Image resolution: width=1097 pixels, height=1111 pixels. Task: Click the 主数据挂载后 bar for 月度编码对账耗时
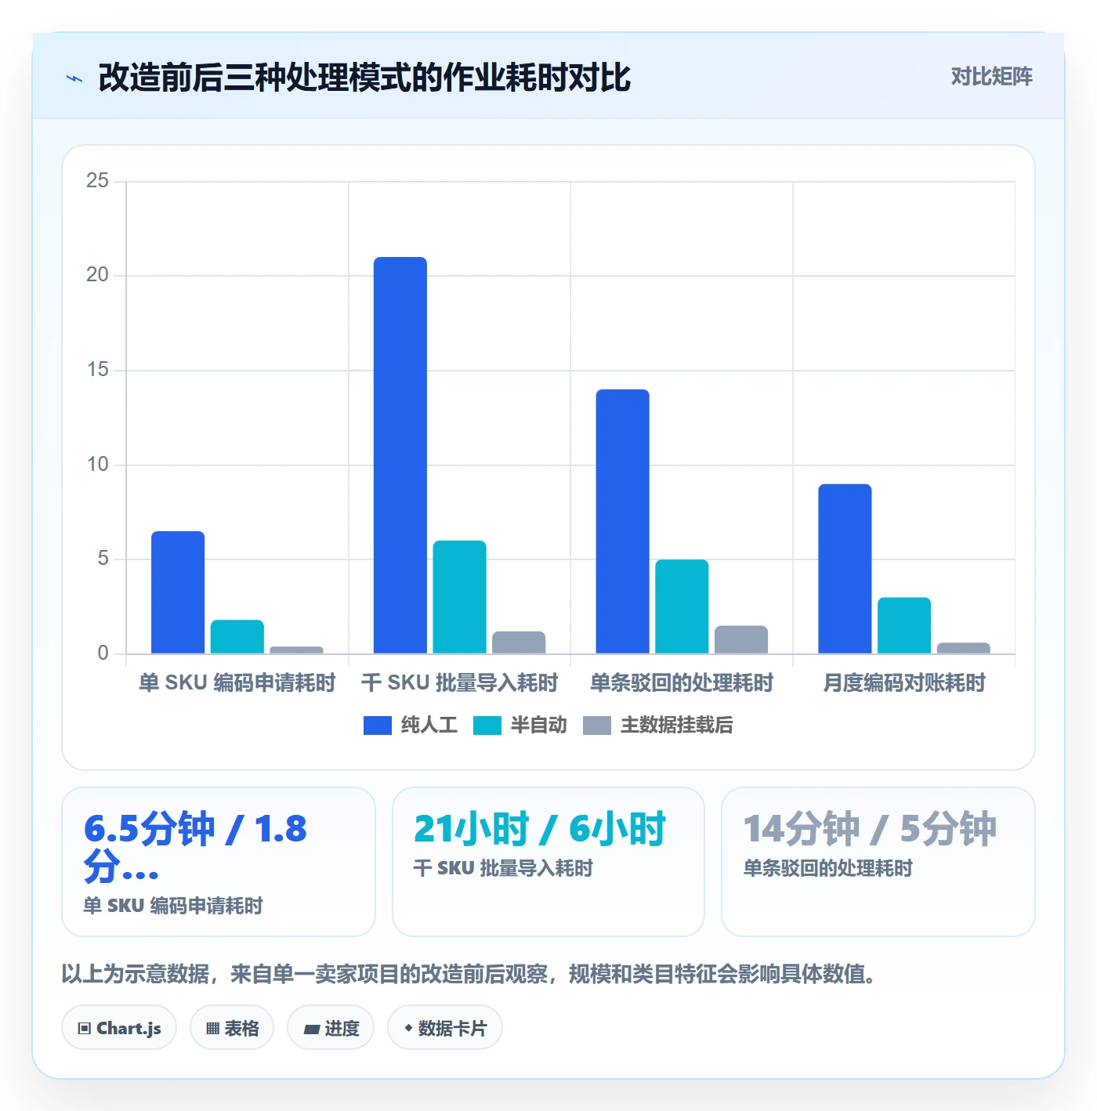[964, 648]
